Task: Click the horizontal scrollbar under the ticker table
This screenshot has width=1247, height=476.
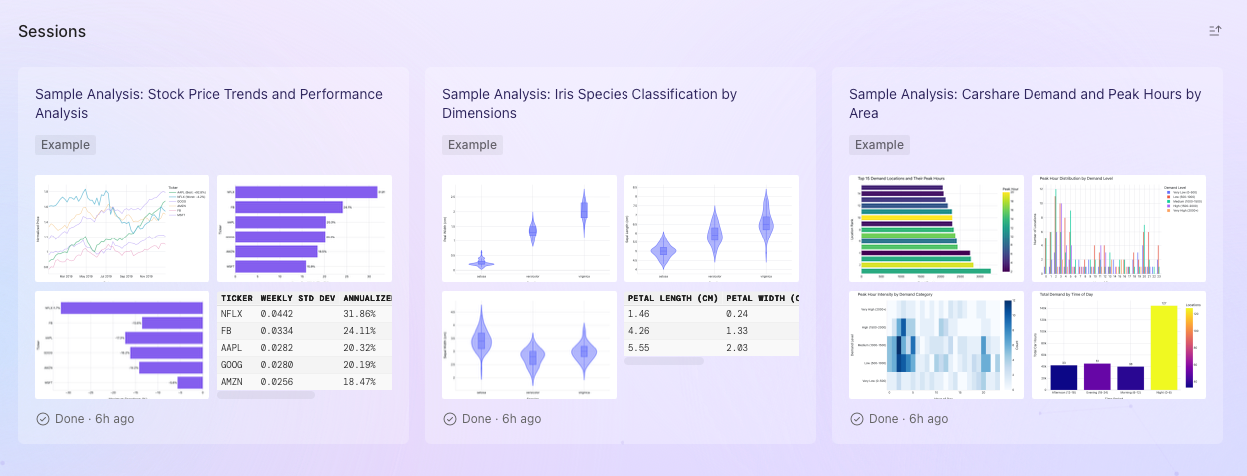Action: (x=266, y=395)
